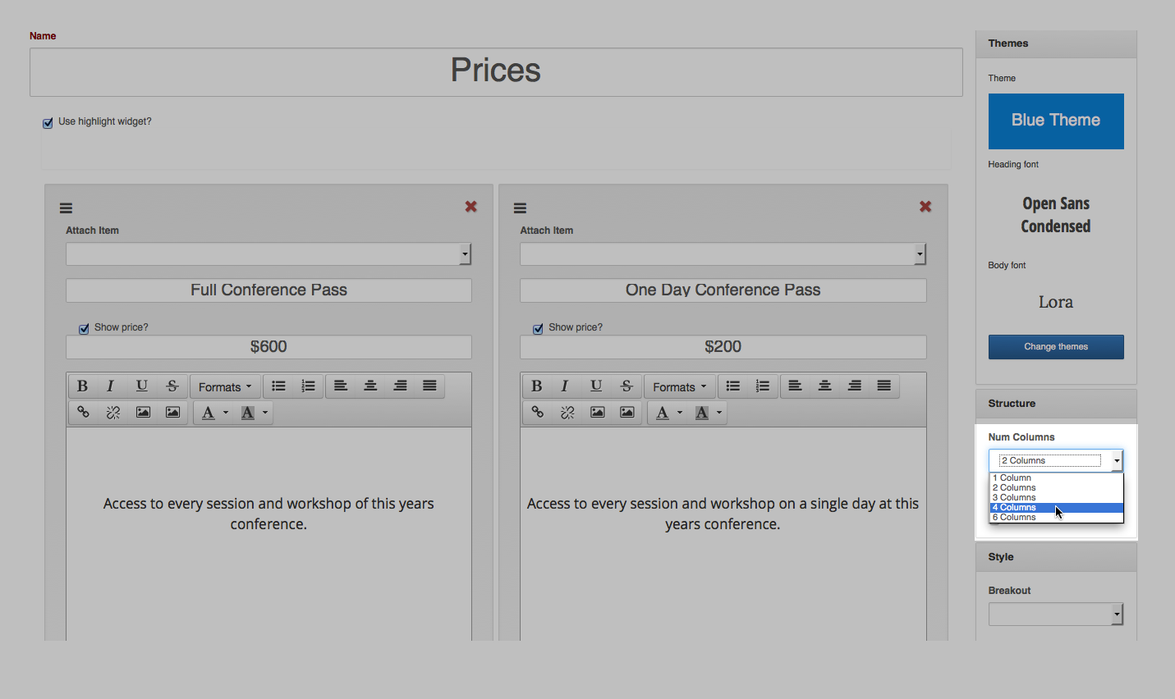Image resolution: width=1175 pixels, height=699 pixels.
Task: Open Formats dropdown in Full Conference Pass editor
Action: click(225, 387)
